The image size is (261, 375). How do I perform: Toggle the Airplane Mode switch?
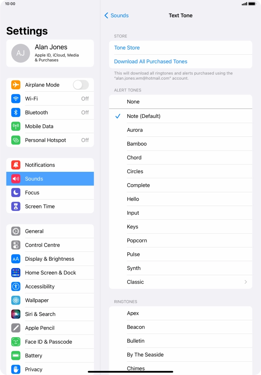tap(81, 84)
